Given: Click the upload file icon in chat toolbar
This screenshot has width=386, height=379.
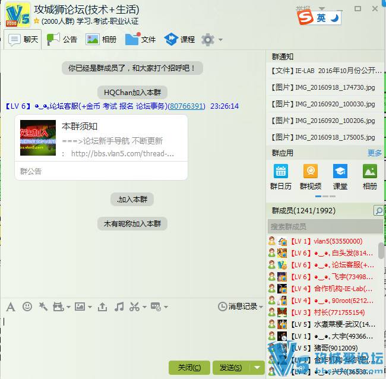Looking at the screenshot, I should [x=103, y=307].
